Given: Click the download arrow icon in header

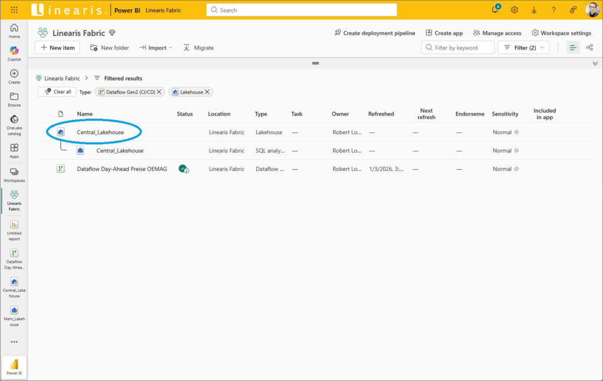Looking at the screenshot, I should 534,10.
